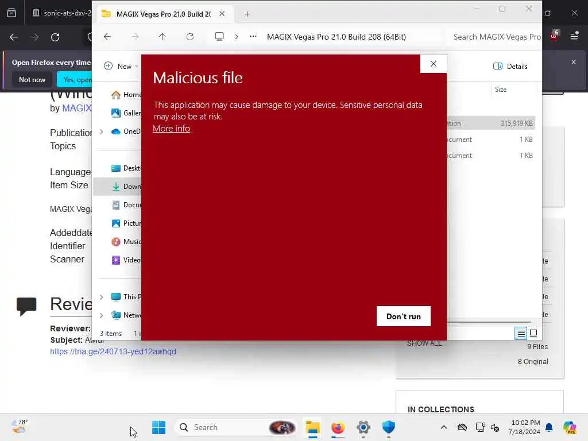Screen dimensions: 588x441
Task: Open Gallery in Explorer sidebar
Action: click(126, 113)
